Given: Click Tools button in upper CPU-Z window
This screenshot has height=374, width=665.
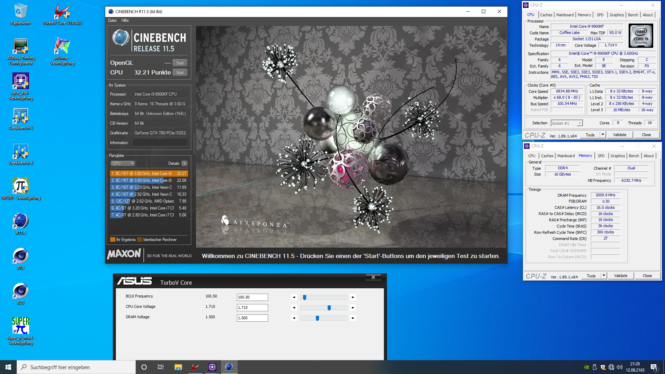Looking at the screenshot, I should (590, 135).
